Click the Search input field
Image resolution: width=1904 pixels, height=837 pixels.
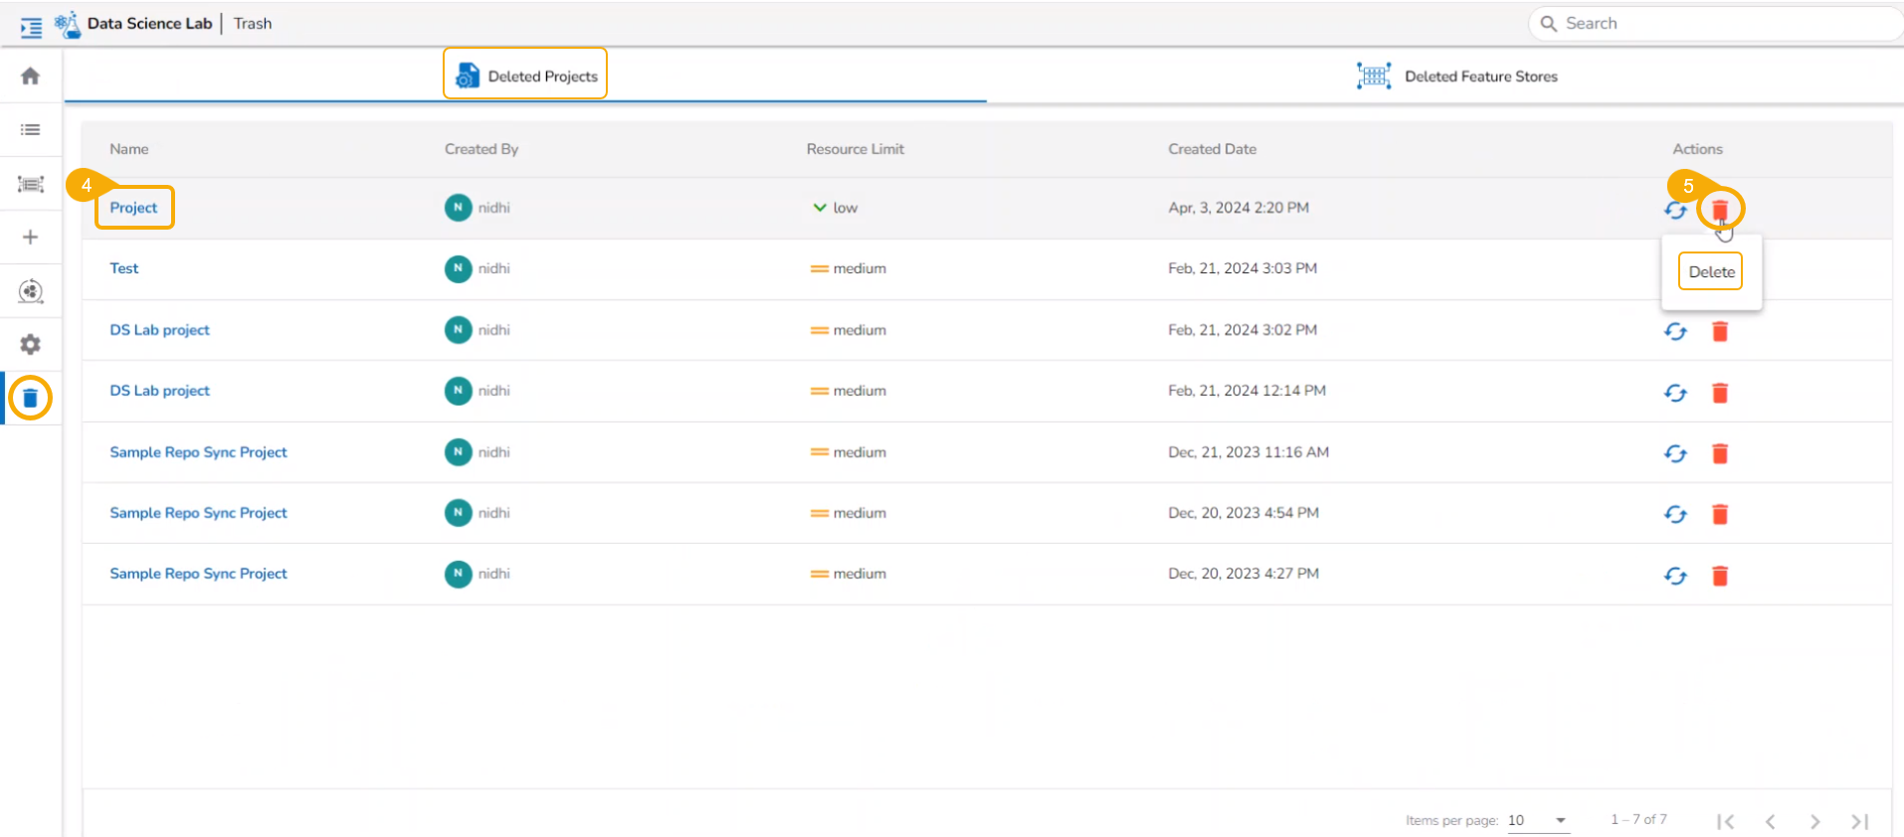pos(1716,24)
